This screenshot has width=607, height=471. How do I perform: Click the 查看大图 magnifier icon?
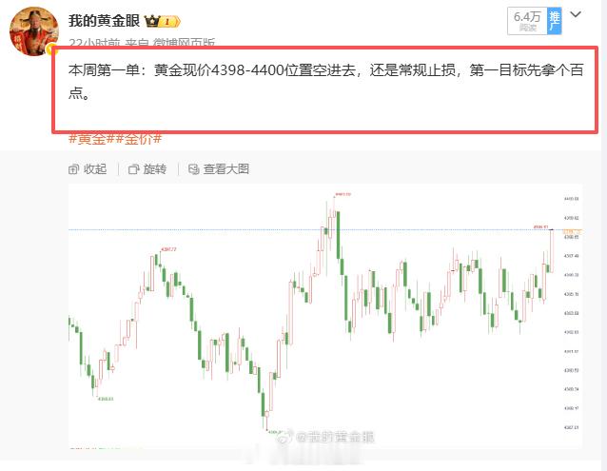pos(193,169)
